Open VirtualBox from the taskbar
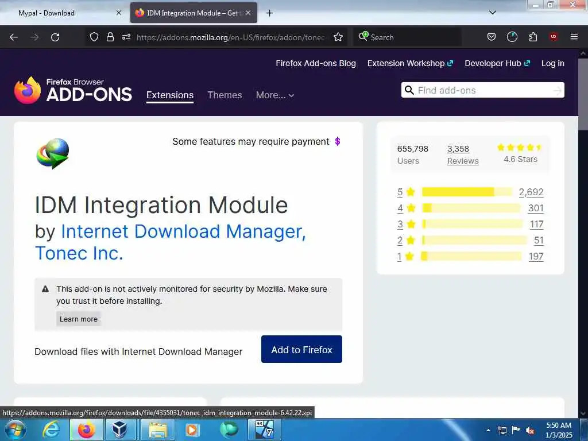The width and height of the screenshot is (588, 441). tap(121, 430)
